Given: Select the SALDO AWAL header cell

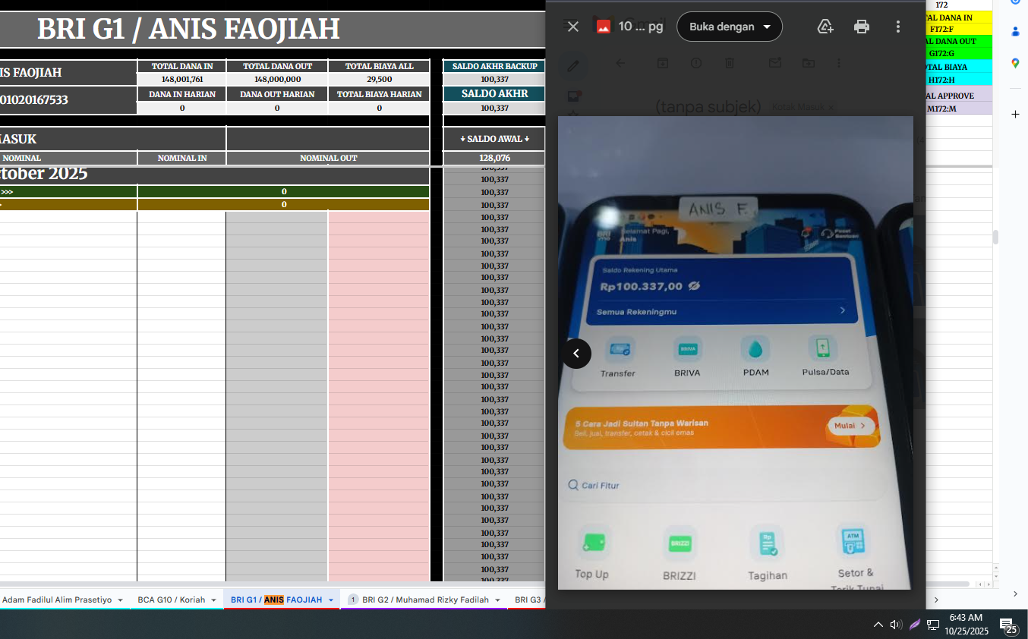Looking at the screenshot, I should click(x=494, y=139).
